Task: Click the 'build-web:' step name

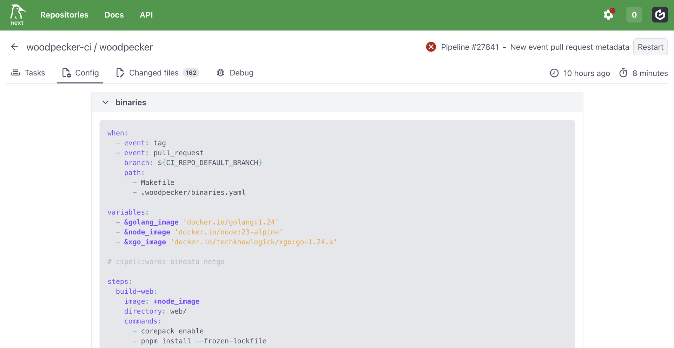Action: (137, 292)
